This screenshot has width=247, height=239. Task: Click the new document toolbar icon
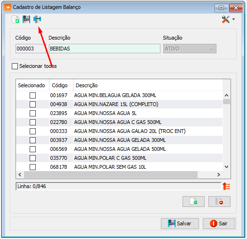point(16,19)
